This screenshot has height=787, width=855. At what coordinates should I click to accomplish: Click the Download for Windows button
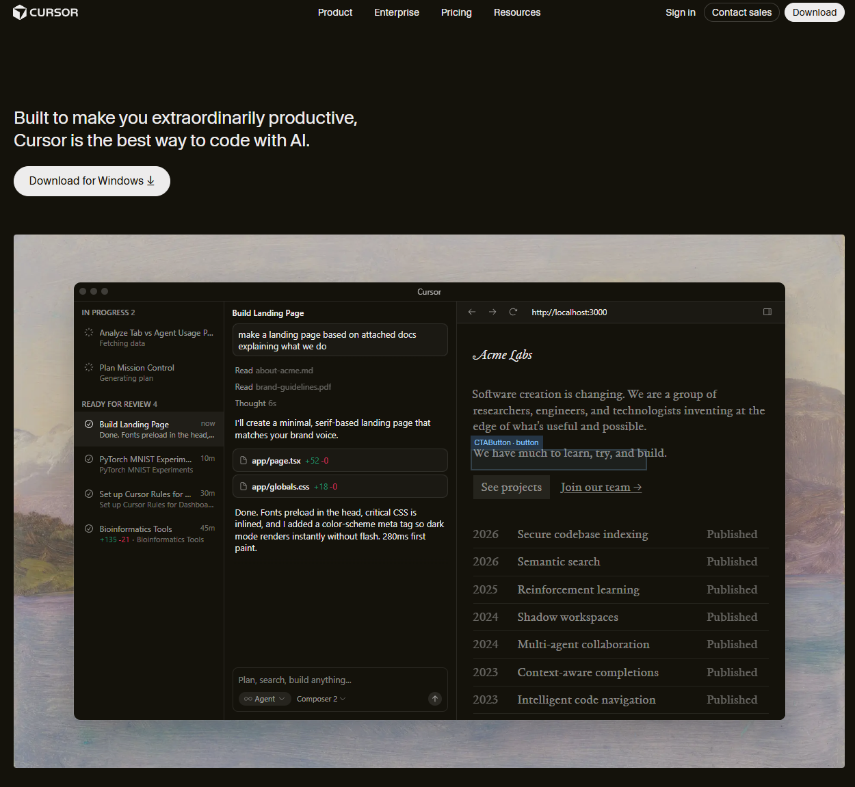[x=92, y=181]
